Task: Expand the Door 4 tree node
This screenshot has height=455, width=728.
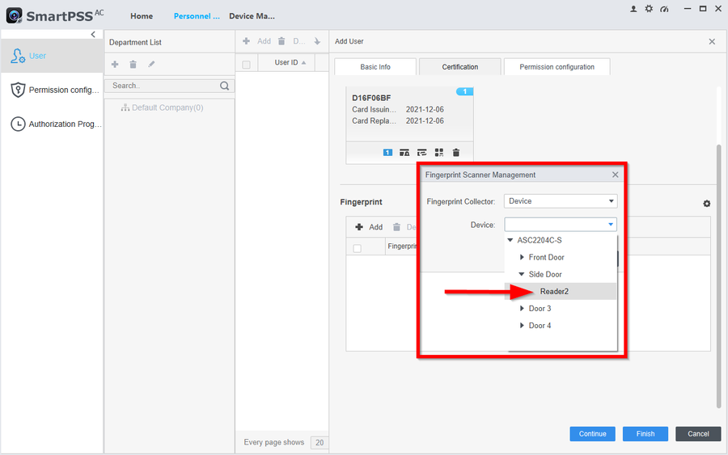Action: 523,326
